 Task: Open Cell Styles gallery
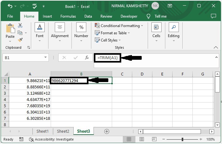[108, 40]
